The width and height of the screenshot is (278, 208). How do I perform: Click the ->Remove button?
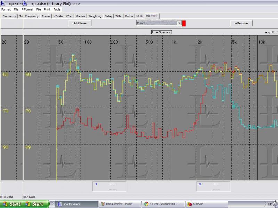coord(241,23)
